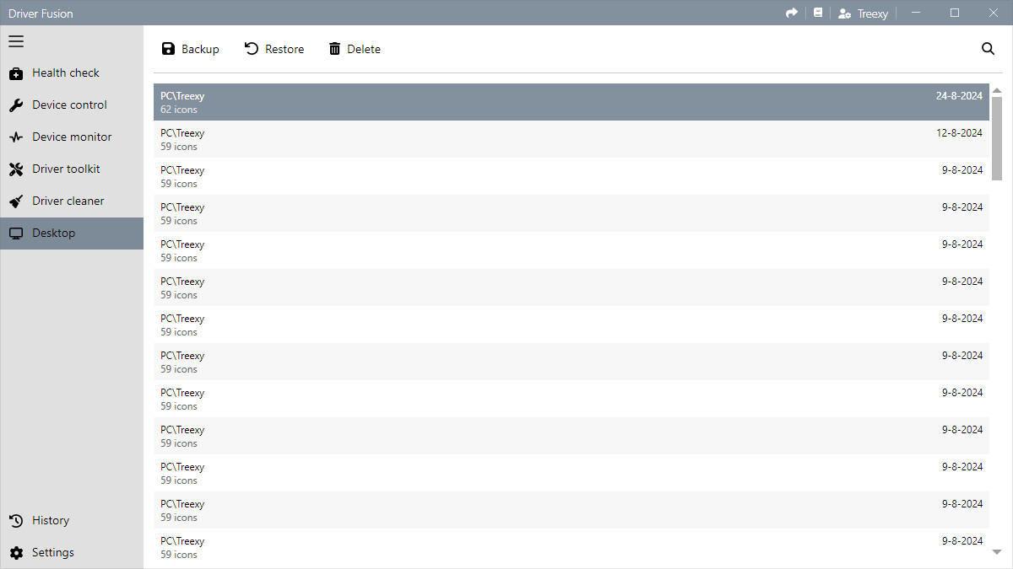Screen dimensions: 1013x569
Task: Open the Treexy account menu
Action: pyautogui.click(x=863, y=13)
